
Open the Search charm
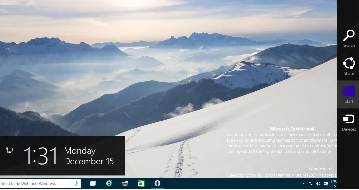349,39
